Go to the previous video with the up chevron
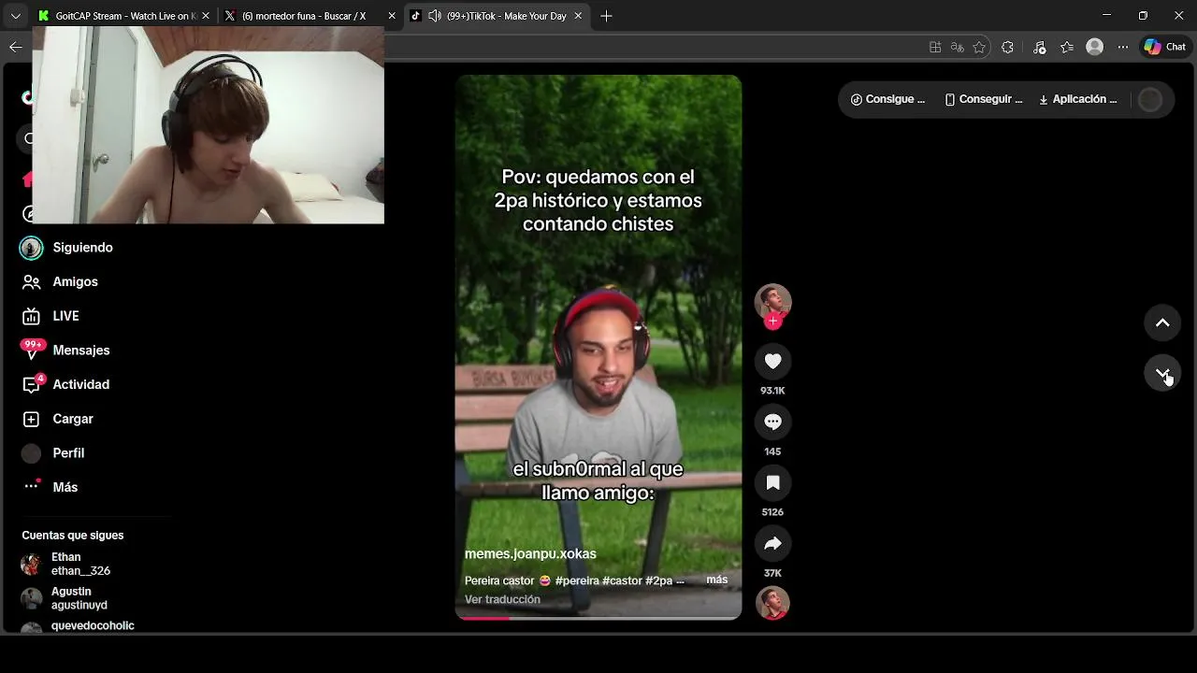This screenshot has height=673, width=1197. (1162, 322)
